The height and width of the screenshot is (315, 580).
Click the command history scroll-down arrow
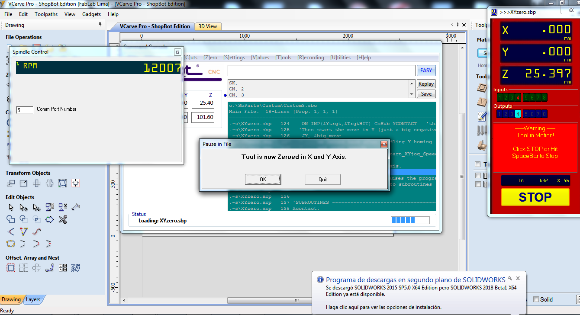pyautogui.click(x=411, y=94)
